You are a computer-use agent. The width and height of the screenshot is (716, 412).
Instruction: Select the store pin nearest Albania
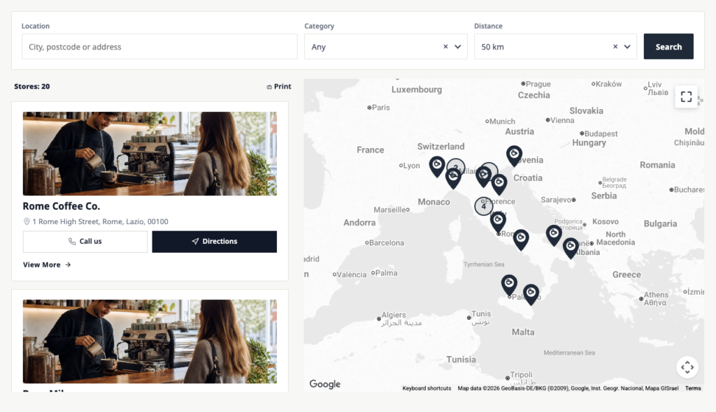pos(571,248)
